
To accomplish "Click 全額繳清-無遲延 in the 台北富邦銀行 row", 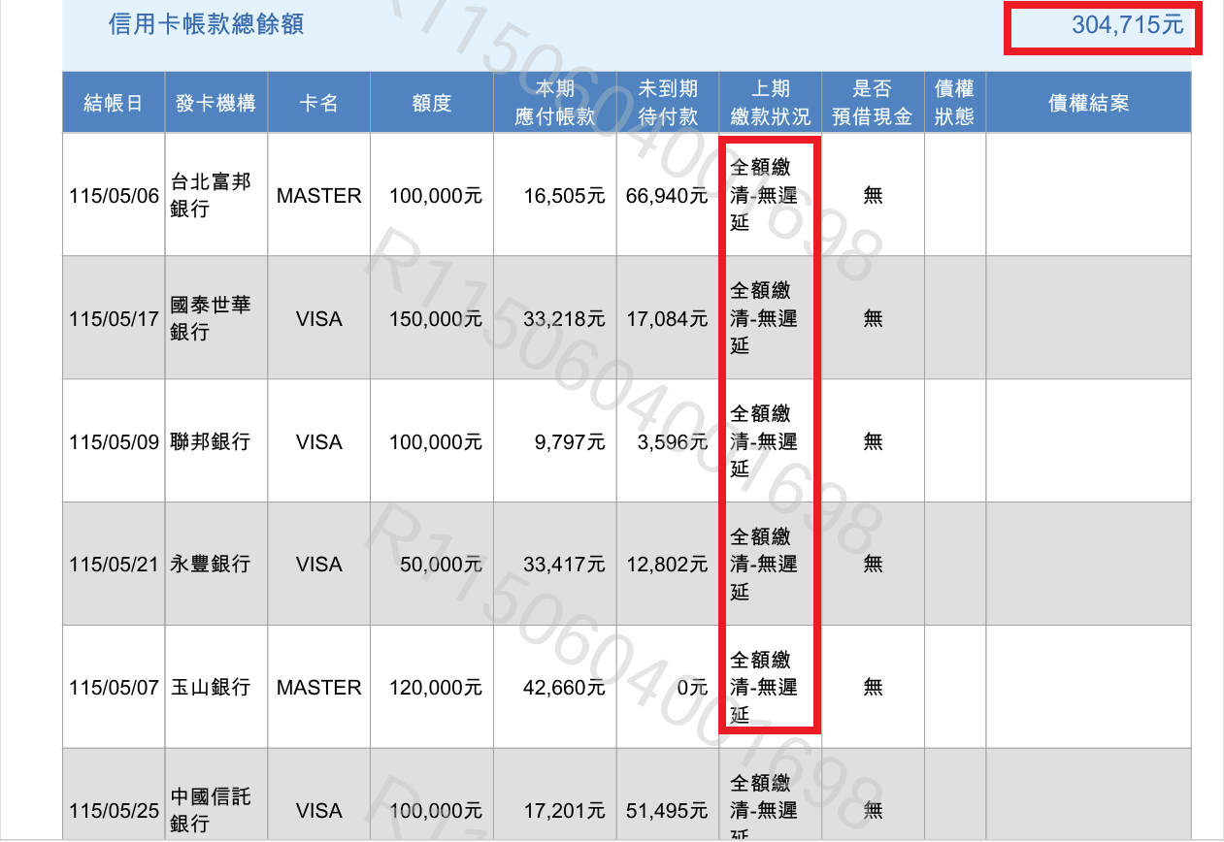I will click(763, 195).
